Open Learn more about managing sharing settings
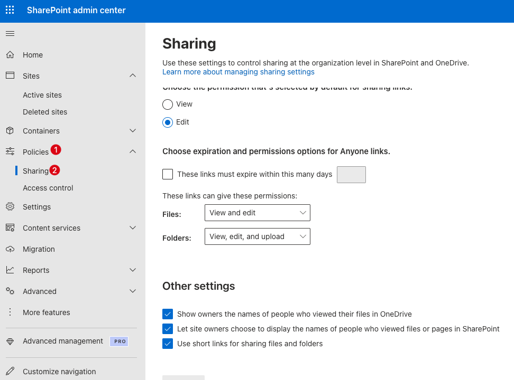Image resolution: width=514 pixels, height=380 pixels. (x=238, y=72)
